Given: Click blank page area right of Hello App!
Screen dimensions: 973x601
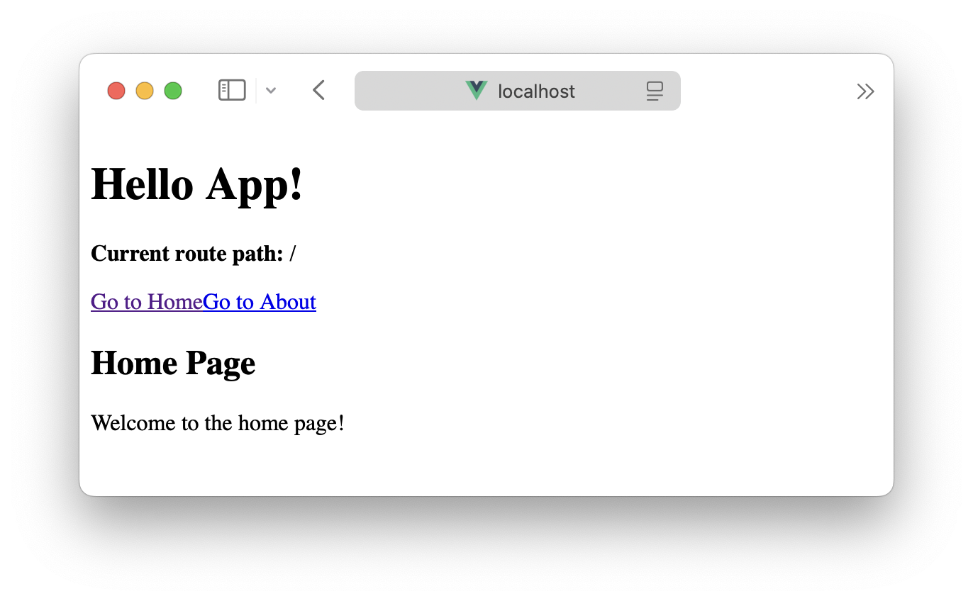Looking at the screenshot, I should point(567,184).
